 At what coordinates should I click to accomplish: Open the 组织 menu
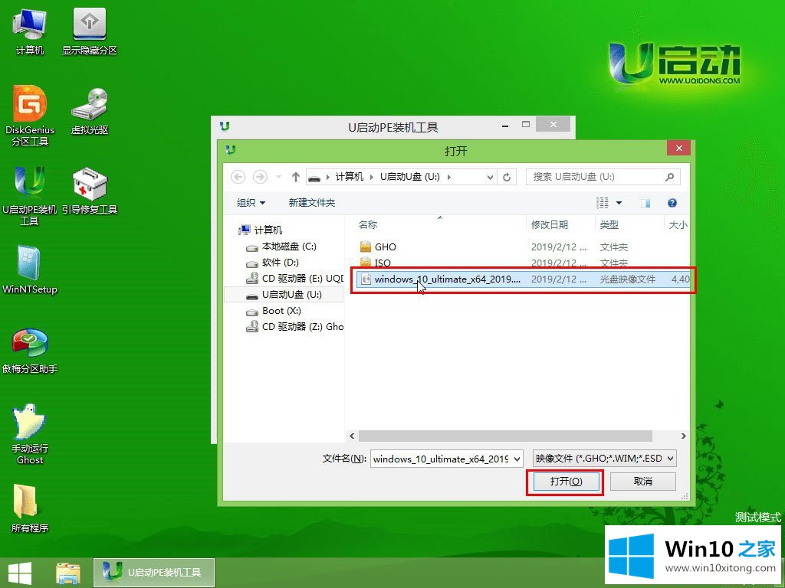[251, 202]
